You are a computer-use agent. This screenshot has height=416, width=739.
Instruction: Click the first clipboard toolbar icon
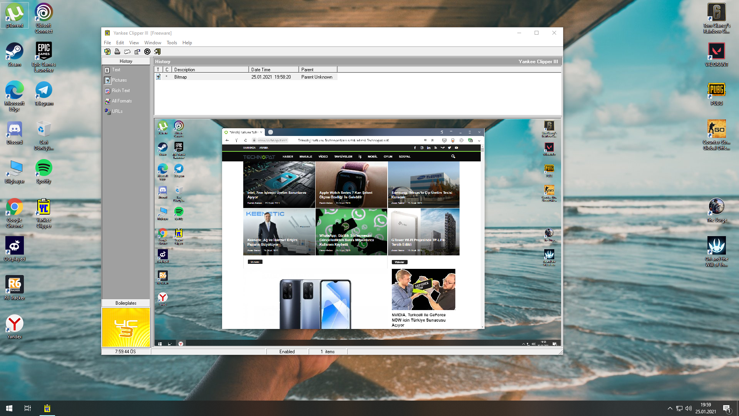click(x=107, y=52)
